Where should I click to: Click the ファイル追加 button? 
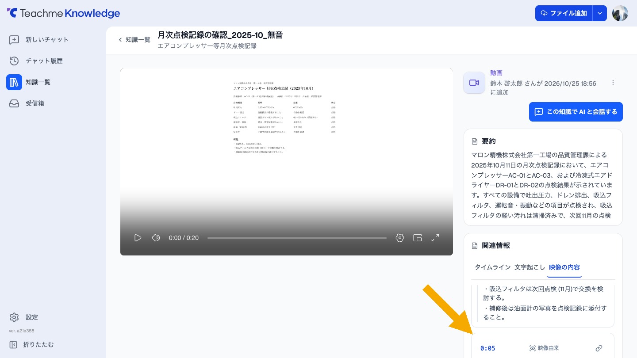pyautogui.click(x=564, y=13)
